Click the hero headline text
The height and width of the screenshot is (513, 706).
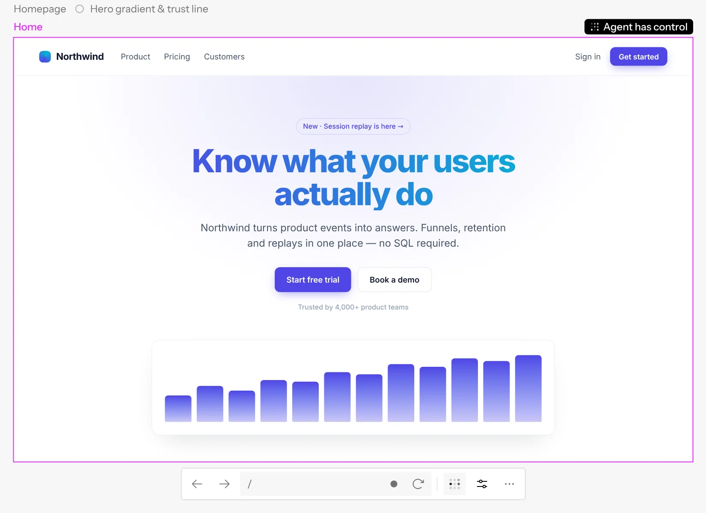[x=353, y=178]
